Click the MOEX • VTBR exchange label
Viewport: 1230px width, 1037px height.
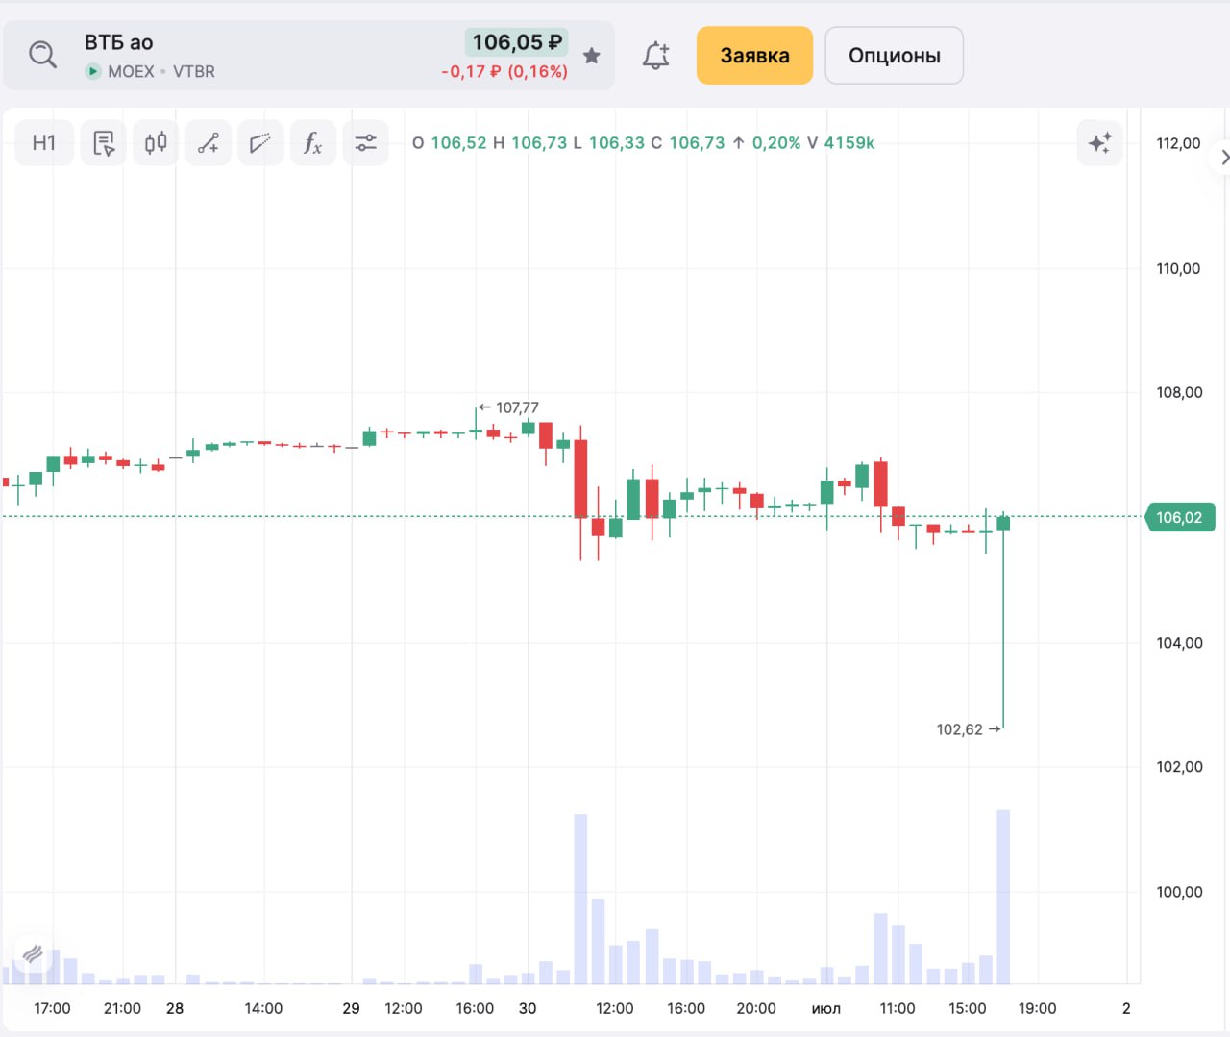coord(151,71)
